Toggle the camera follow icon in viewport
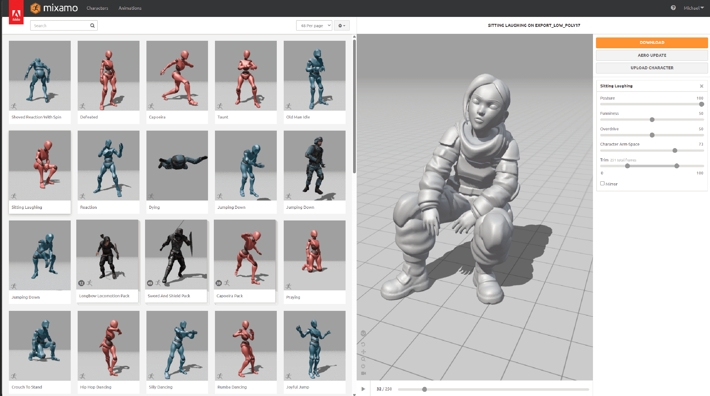This screenshot has width=710, height=396. tap(363, 373)
